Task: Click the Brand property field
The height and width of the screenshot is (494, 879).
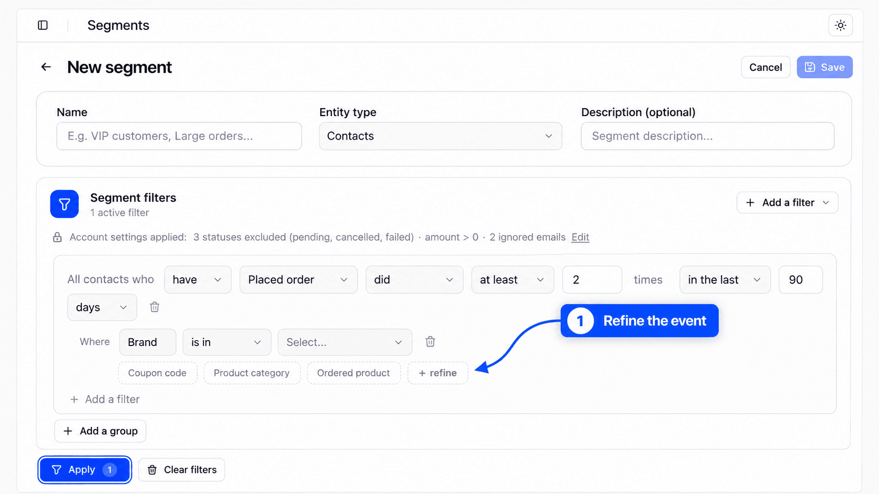Action: [147, 342]
